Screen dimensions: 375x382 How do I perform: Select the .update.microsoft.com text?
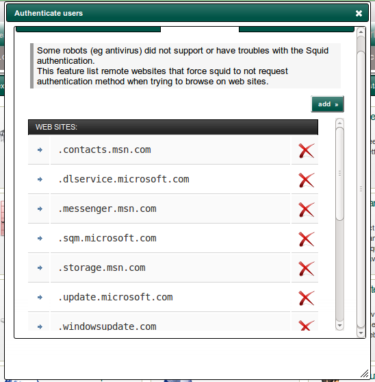tap(116, 297)
